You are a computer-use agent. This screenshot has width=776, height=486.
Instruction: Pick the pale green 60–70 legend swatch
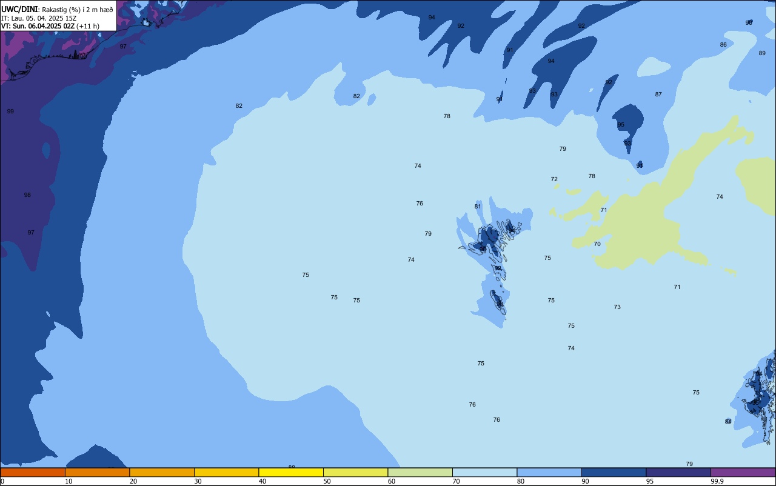[420, 472]
